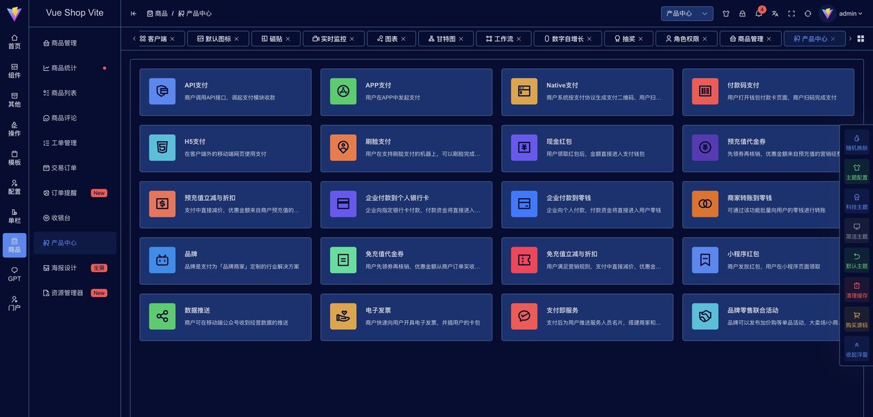Viewport: 873px width, 417px height.
Task: Switch to 科技主题 theme
Action: click(x=856, y=199)
